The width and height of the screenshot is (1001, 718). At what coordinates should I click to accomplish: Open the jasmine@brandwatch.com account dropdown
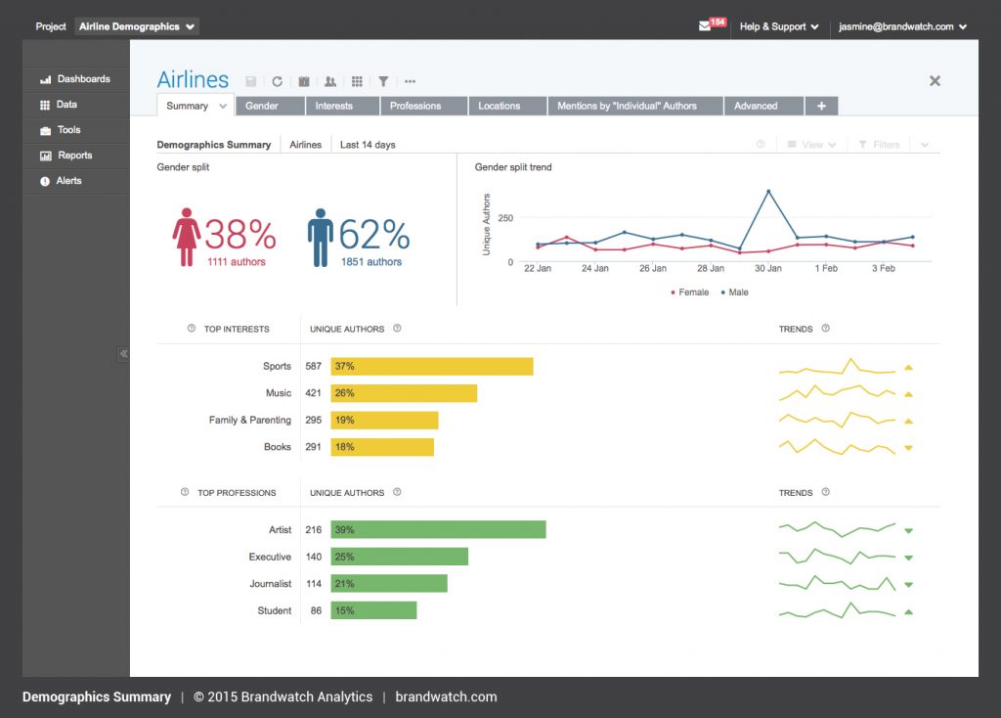pos(902,26)
